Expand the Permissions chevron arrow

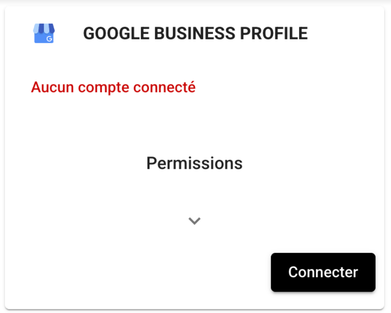point(195,221)
